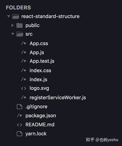Open App.test.js in the sidebar

42,61
